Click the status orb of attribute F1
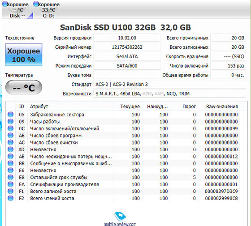 11,191
